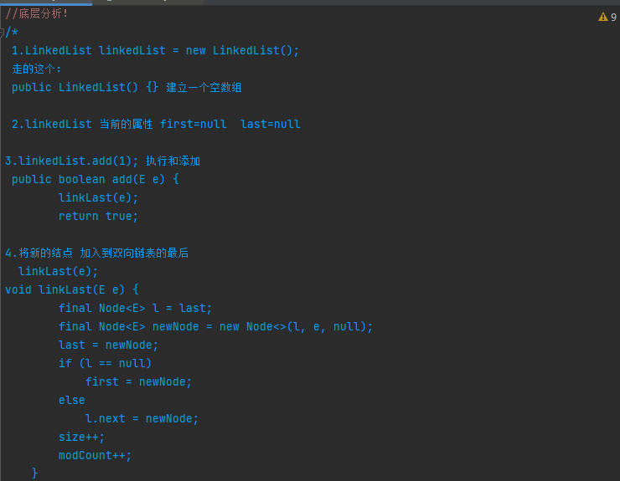Viewport: 620px width, 481px height.
Task: Place cursor on the 底层分析 comment line
Action: click(x=36, y=14)
